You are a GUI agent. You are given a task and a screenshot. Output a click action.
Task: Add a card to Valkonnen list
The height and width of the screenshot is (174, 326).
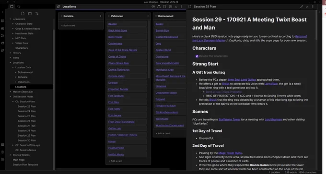point(116,161)
